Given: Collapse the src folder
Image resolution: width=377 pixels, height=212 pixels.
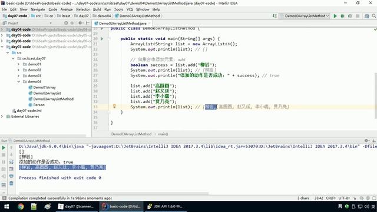Looking at the screenshot, I should click(x=8, y=52).
